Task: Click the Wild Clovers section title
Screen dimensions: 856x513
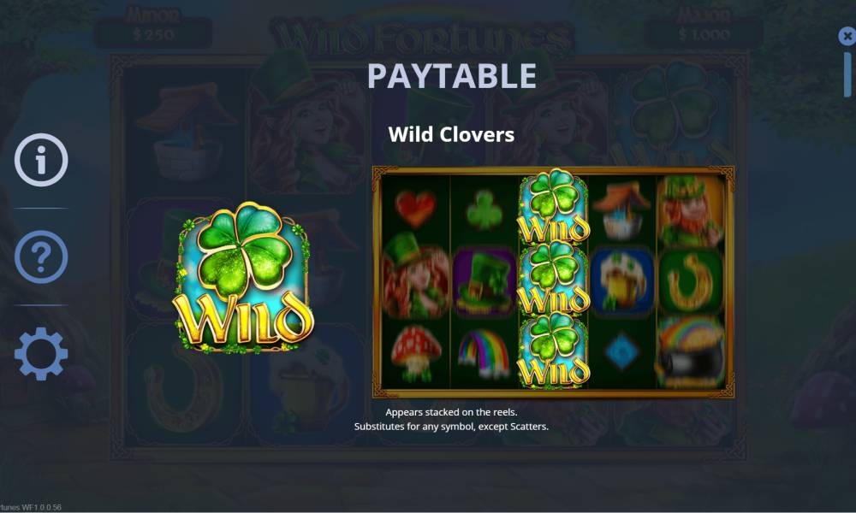Action: coord(451,134)
